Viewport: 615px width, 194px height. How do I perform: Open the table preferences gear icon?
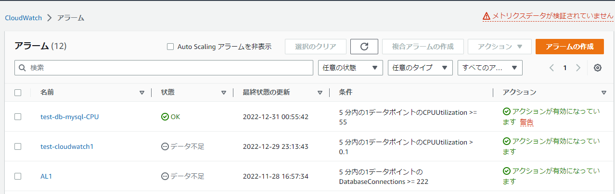pyautogui.click(x=598, y=68)
